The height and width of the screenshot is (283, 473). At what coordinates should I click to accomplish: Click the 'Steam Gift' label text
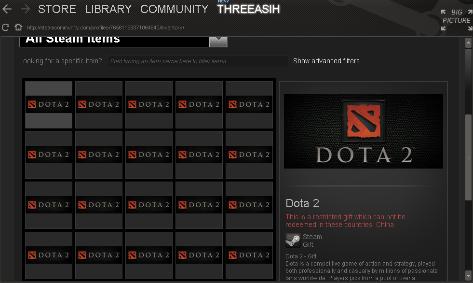(312, 241)
